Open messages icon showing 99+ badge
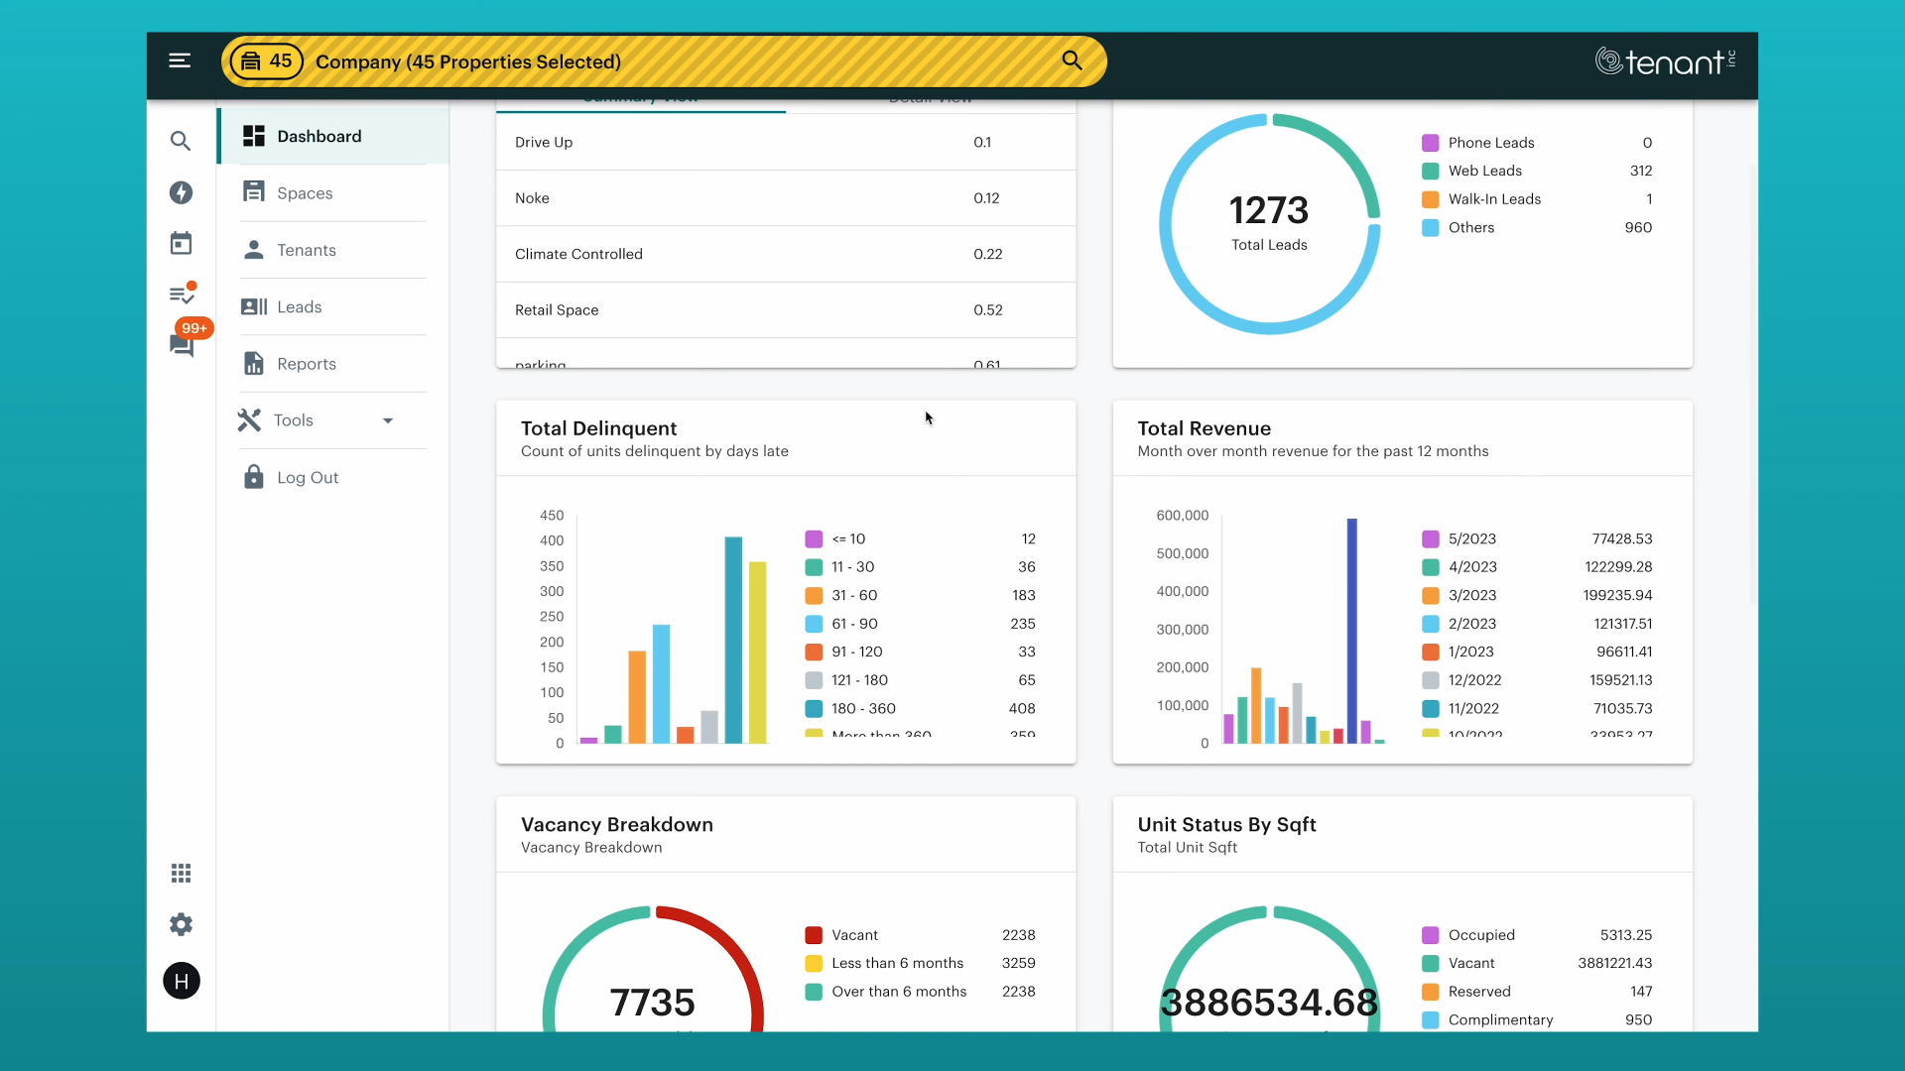The image size is (1905, 1071). pos(183,345)
